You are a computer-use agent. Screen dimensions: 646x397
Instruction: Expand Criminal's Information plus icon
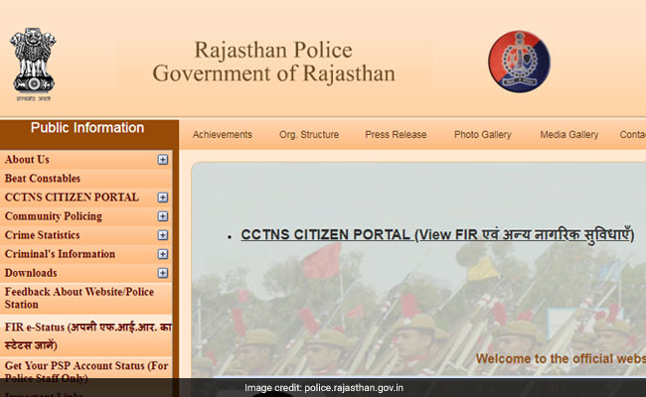163,254
